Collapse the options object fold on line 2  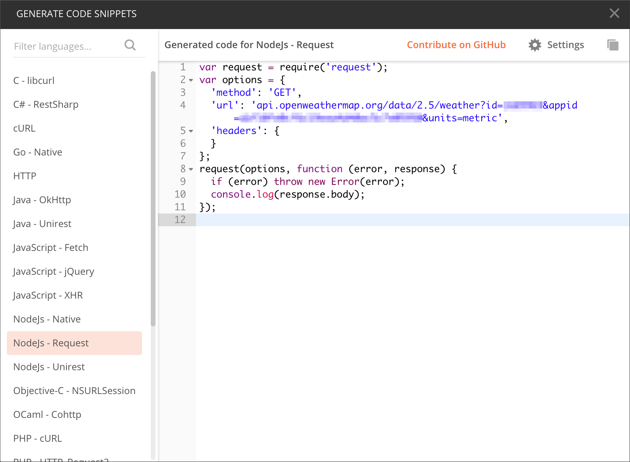point(191,80)
